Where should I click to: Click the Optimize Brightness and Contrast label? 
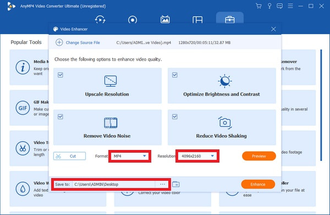[x=222, y=94]
